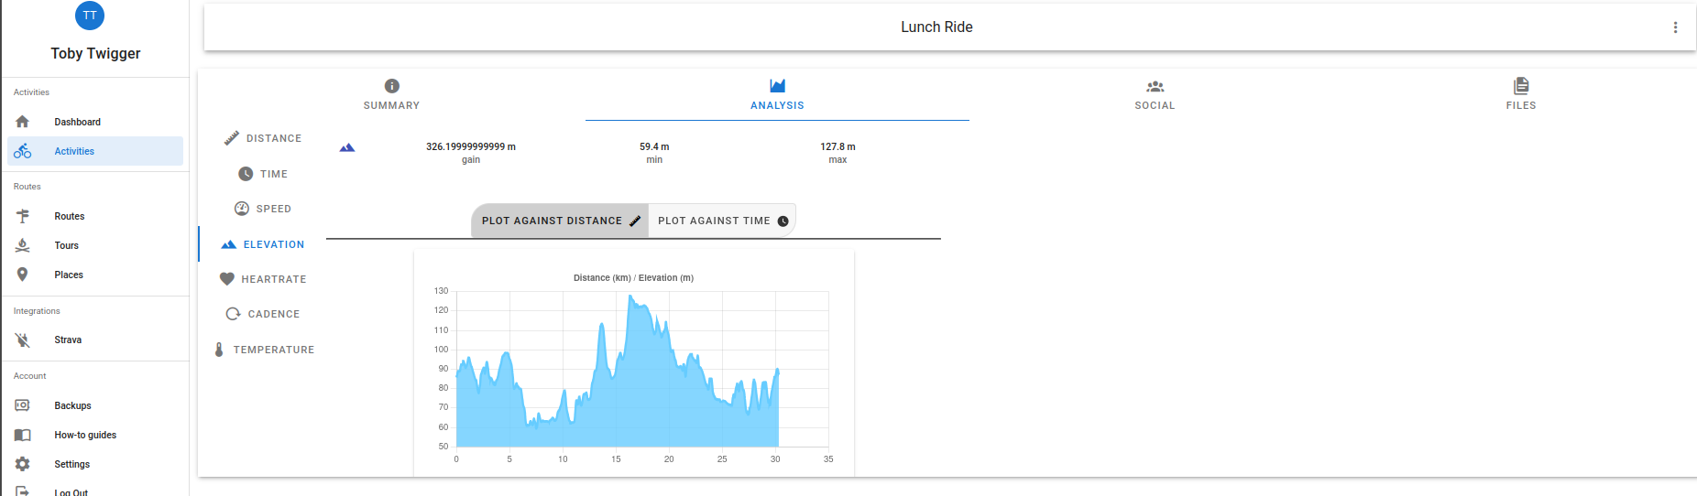Screen dimensions: 1697x496
Task: Click the TT user avatar
Action: click(90, 15)
